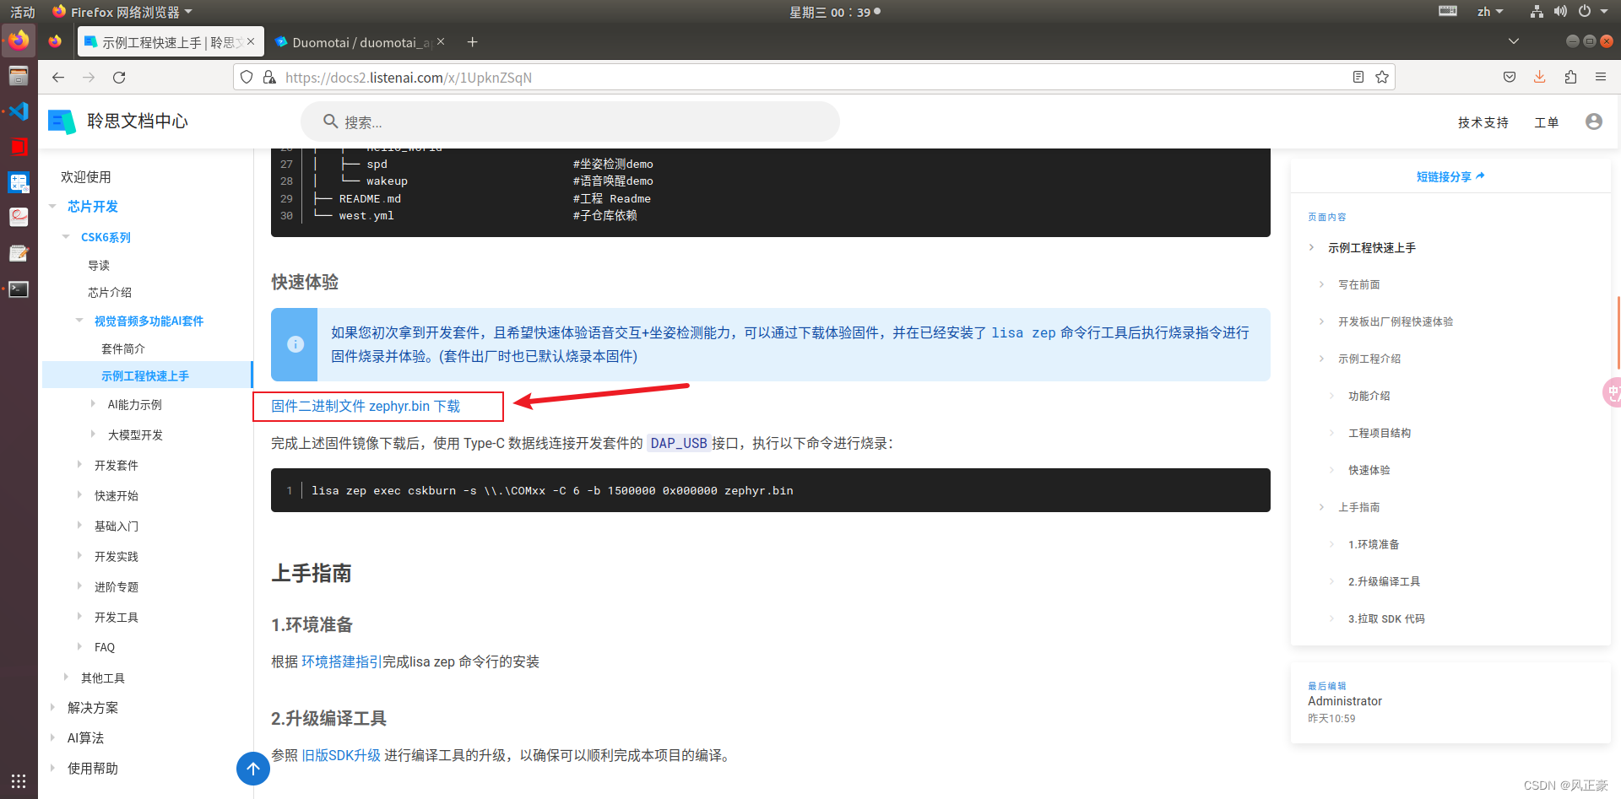Open the 技术支持 top menu item

1483,122
